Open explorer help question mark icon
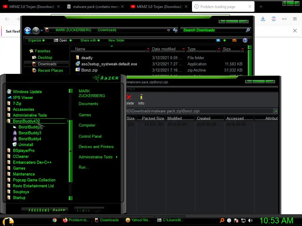 point(245,40)
